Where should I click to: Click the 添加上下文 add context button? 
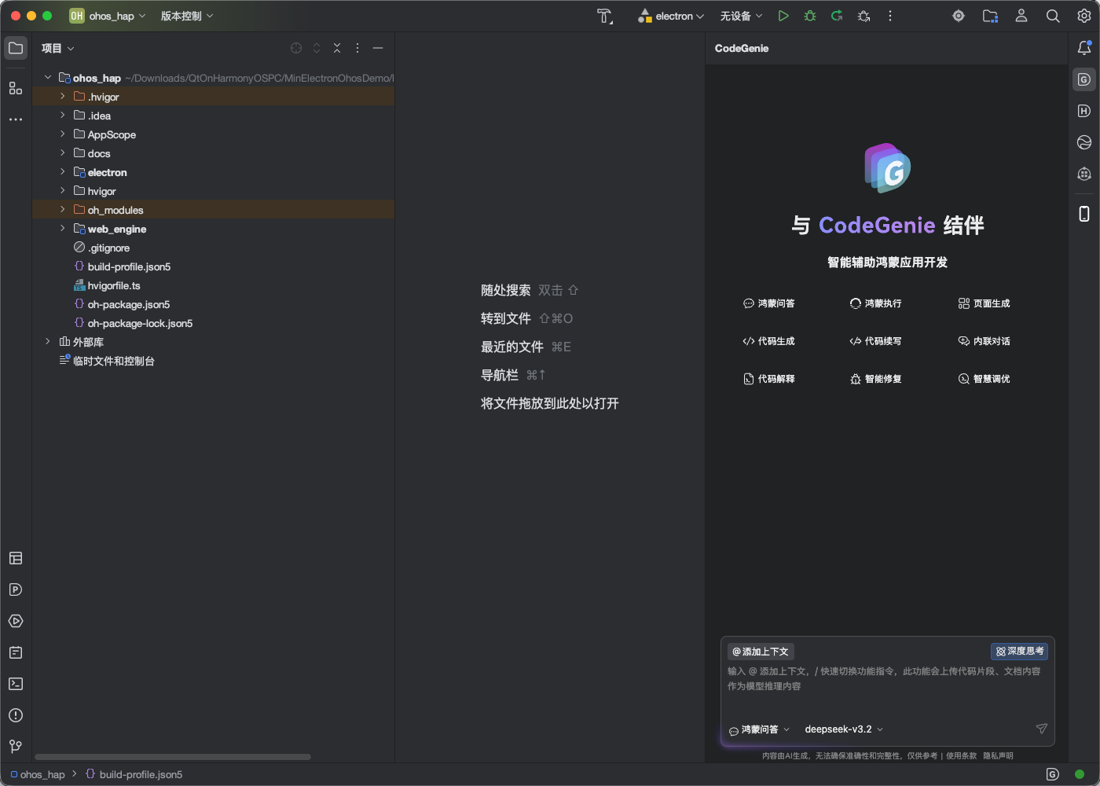(x=761, y=652)
